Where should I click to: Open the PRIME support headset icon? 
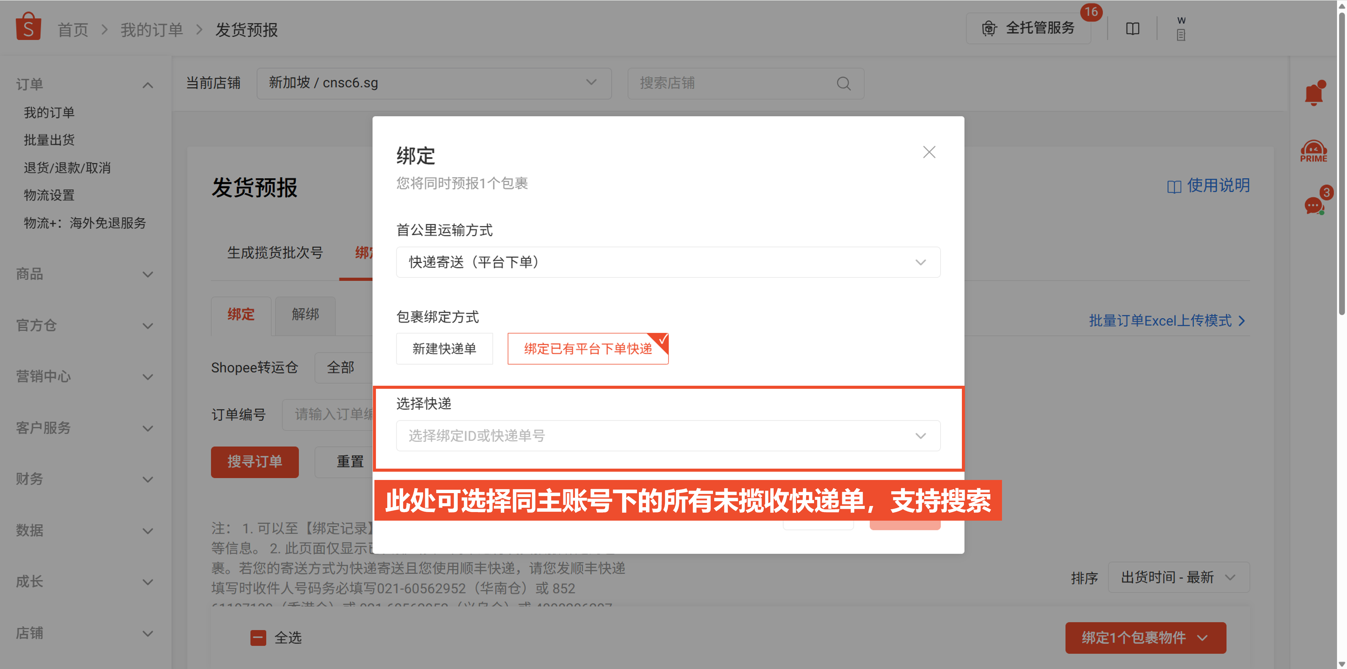1314,151
